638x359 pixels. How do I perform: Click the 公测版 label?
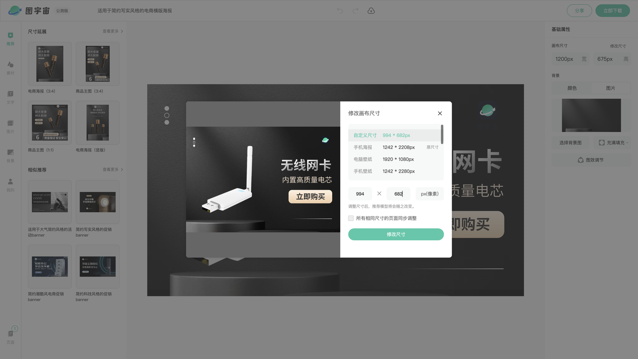pos(62,11)
